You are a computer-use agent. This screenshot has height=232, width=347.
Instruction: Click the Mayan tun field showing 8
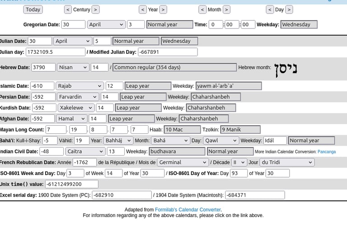pyautogui.click(x=98, y=130)
